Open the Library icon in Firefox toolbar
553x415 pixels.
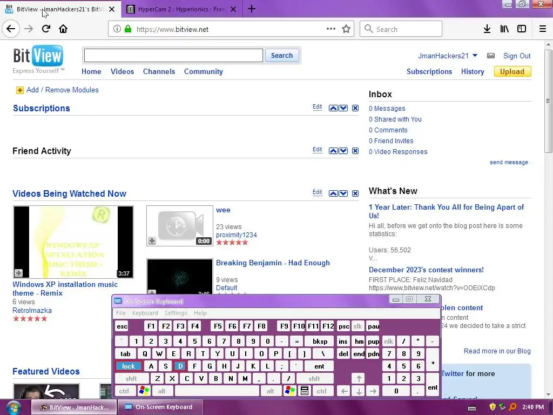tap(504, 29)
